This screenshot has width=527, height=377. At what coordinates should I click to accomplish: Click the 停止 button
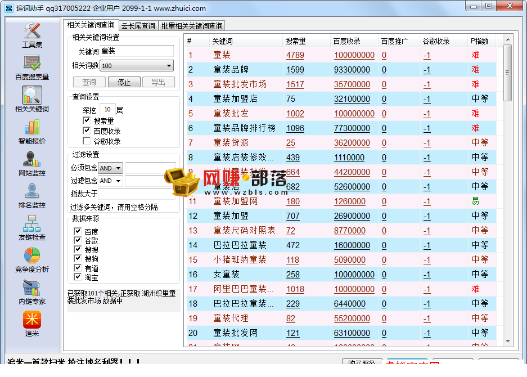point(124,82)
